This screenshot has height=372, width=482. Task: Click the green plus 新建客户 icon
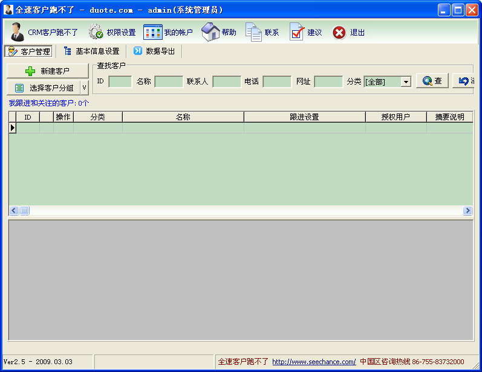click(x=30, y=71)
